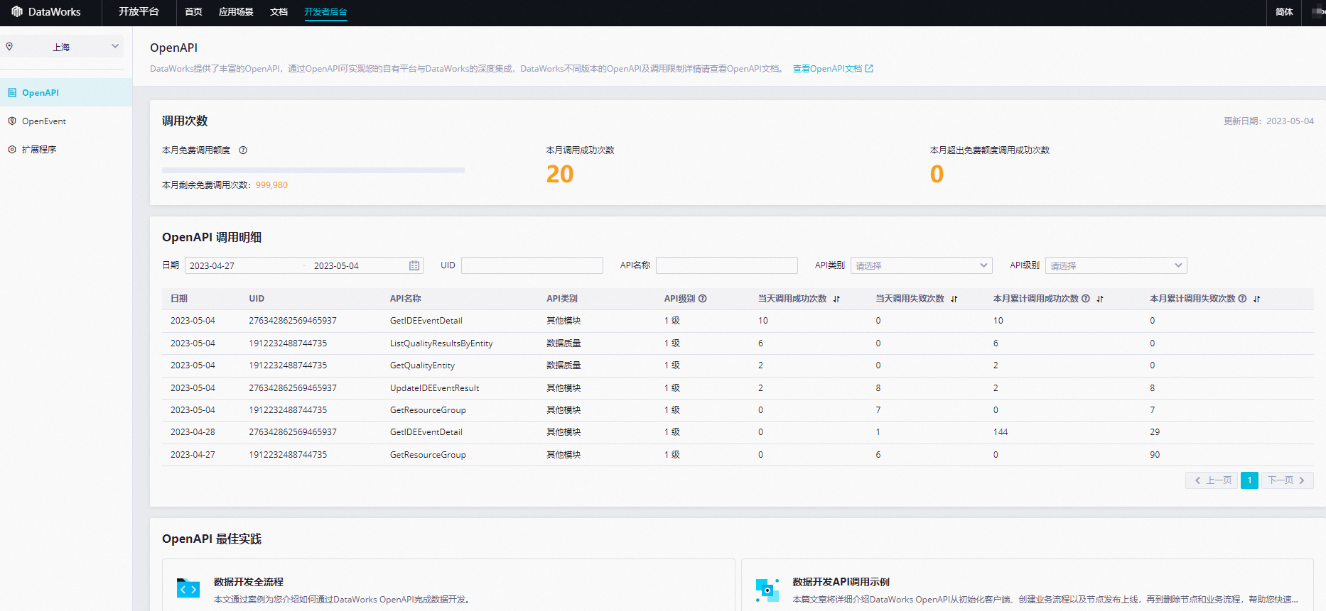1326x611 pixels.
Task: Click the 扩展程序 gear icon in sidebar
Action: tap(12, 149)
